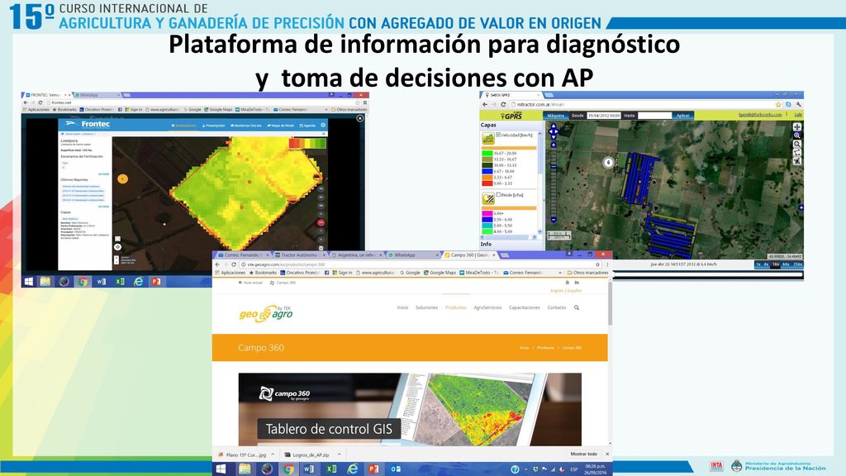
Task: Open the Frontec settings gear
Action: (323, 126)
